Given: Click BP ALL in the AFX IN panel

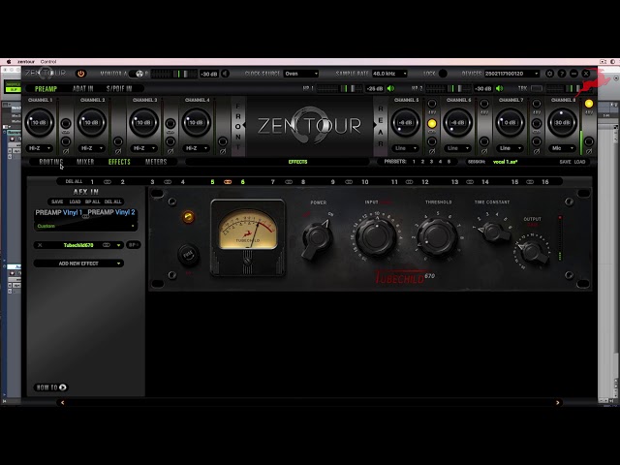Looking at the screenshot, I should pyautogui.click(x=93, y=201).
